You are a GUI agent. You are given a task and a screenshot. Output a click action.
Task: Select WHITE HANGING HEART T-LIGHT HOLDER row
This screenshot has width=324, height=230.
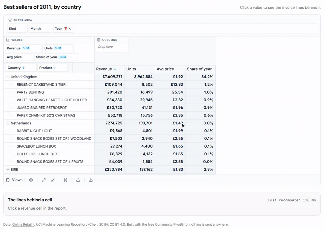tap(52, 100)
